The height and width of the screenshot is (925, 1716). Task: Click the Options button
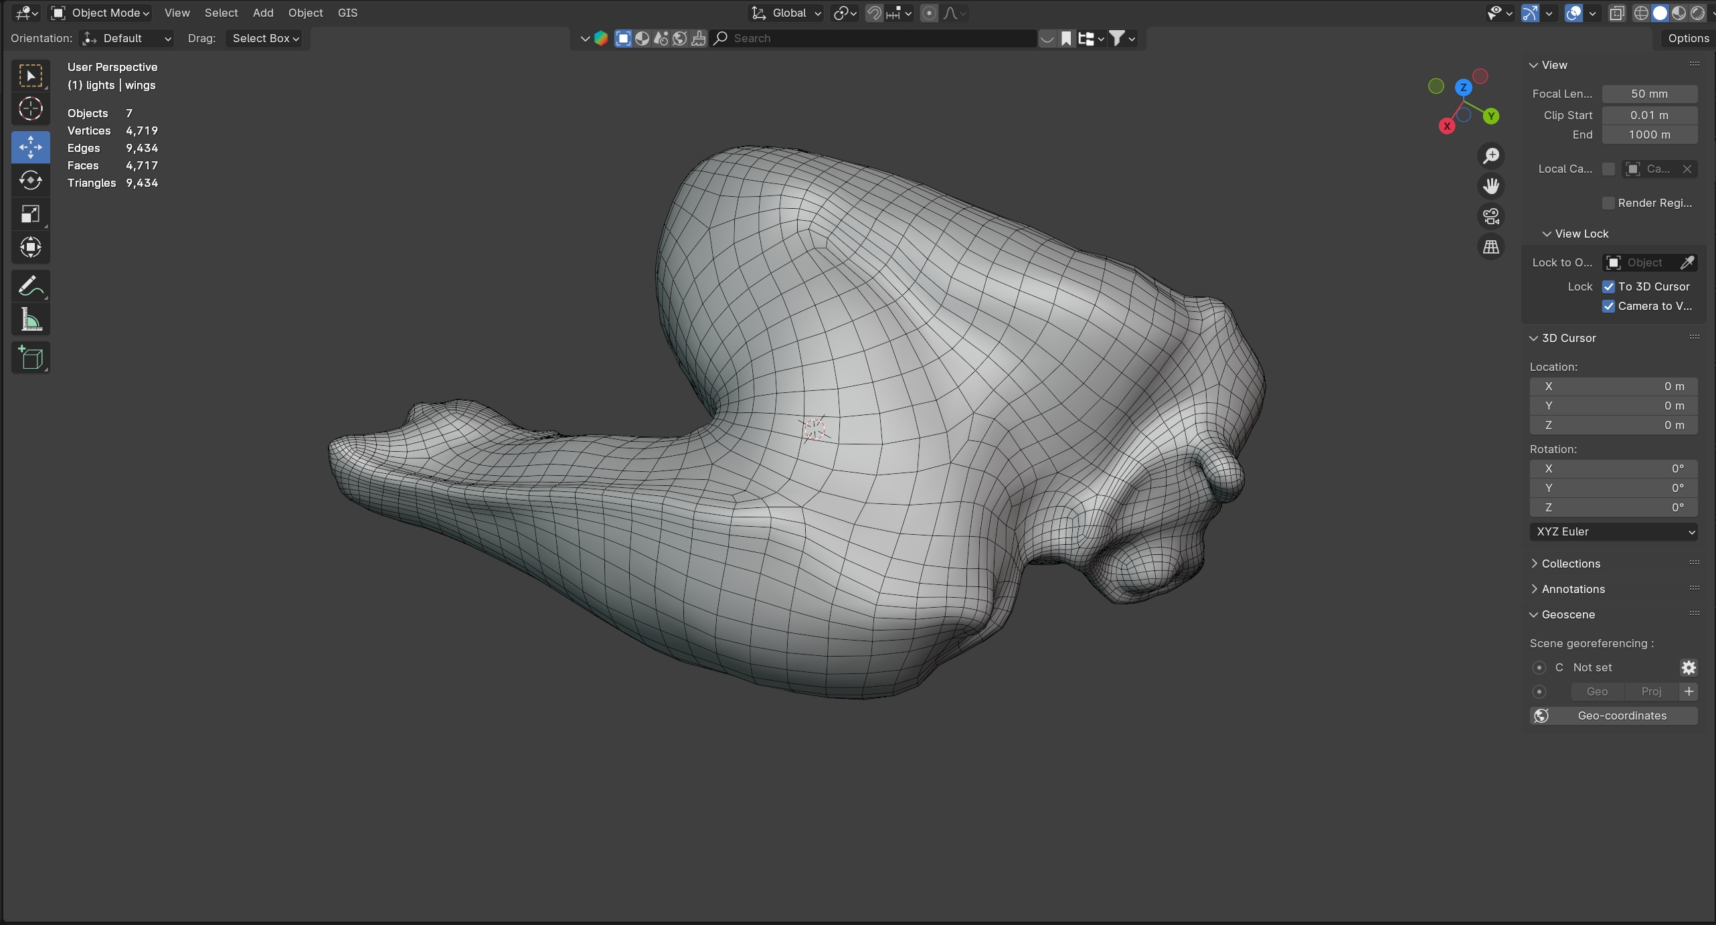[x=1688, y=38]
